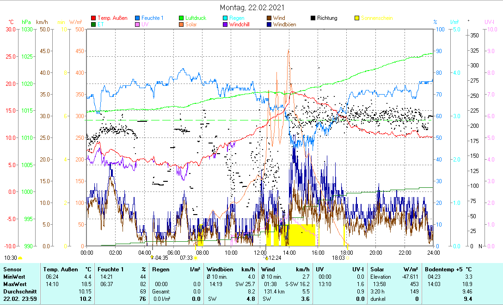The image size is (503, 305).
Task: Click the Windböen header in the statistics table
Action: 220,269
